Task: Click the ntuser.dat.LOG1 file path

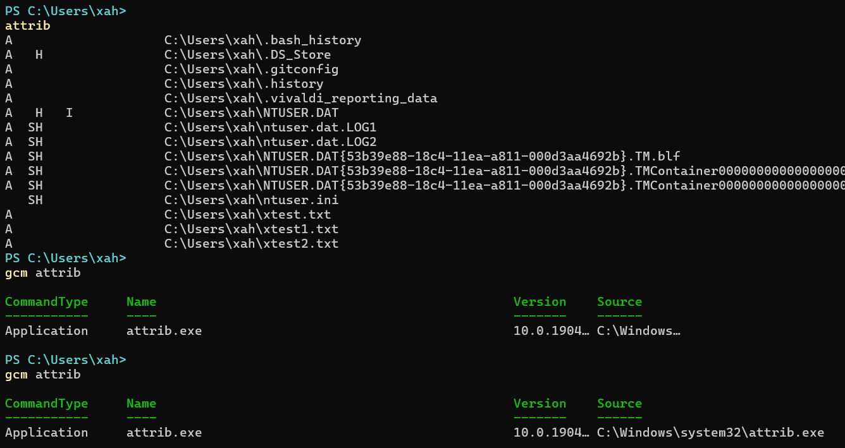Action: (x=270, y=128)
